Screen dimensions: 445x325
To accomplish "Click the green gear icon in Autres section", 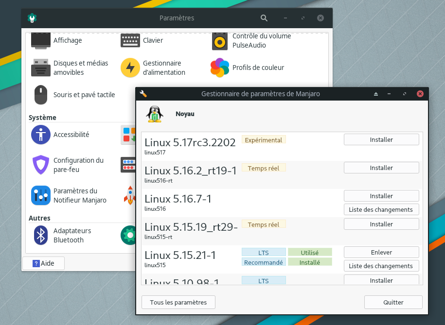I will coord(128,235).
